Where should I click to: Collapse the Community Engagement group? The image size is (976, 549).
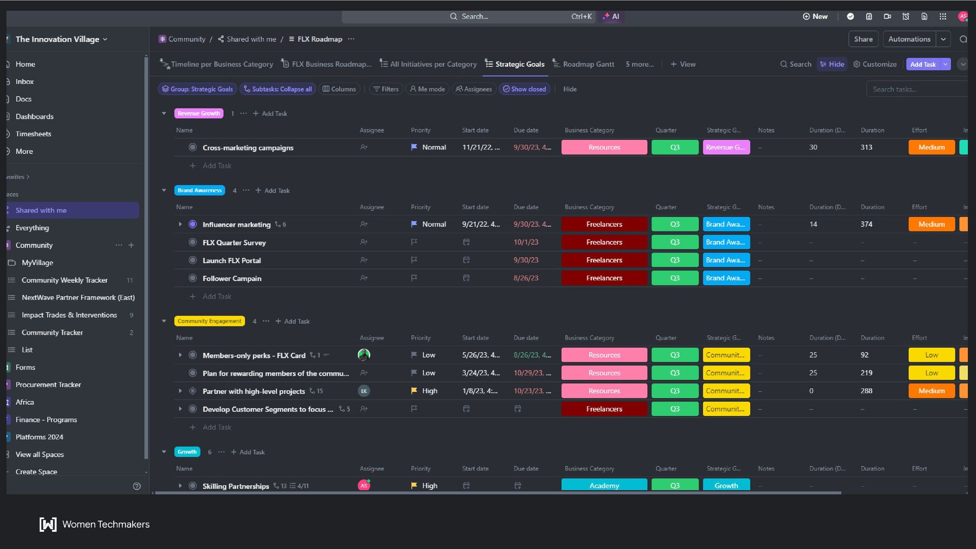(164, 321)
